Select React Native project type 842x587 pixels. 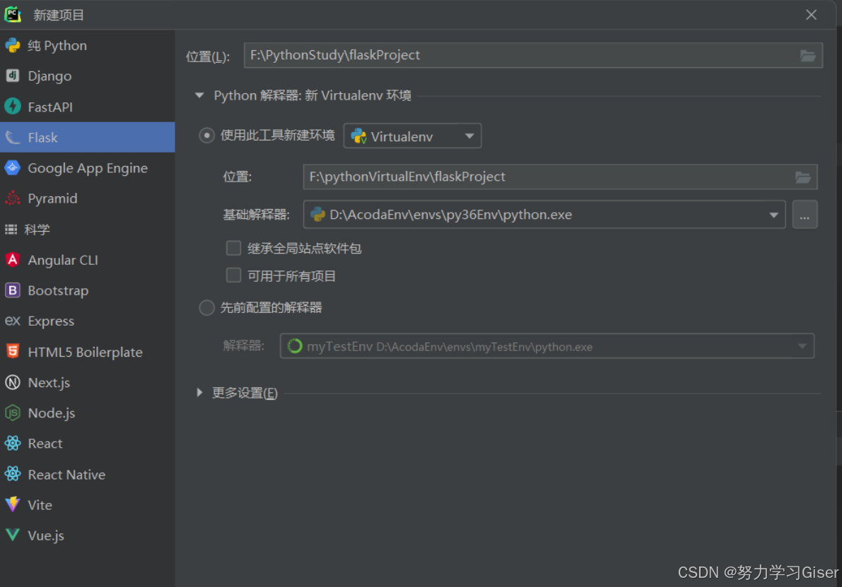click(88, 474)
